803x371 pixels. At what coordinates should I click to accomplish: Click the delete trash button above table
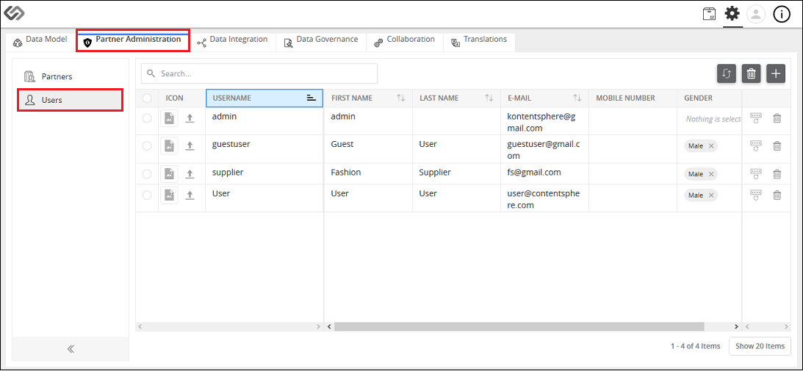pos(752,73)
